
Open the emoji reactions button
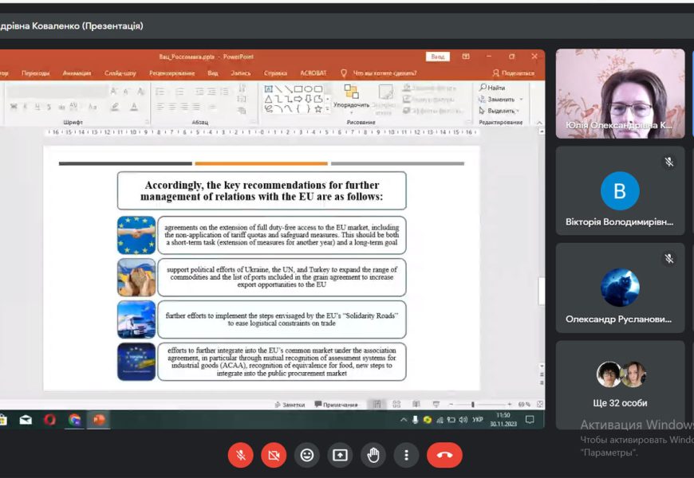click(306, 455)
